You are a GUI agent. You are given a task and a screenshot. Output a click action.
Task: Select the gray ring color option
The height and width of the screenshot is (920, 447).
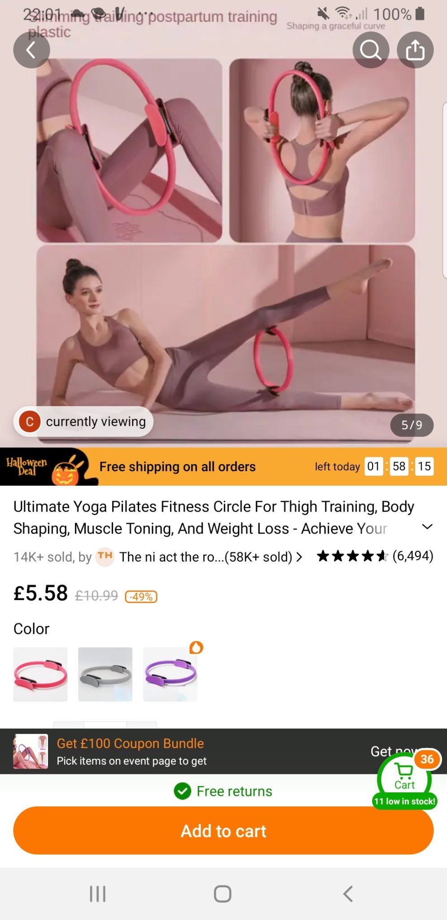point(105,674)
